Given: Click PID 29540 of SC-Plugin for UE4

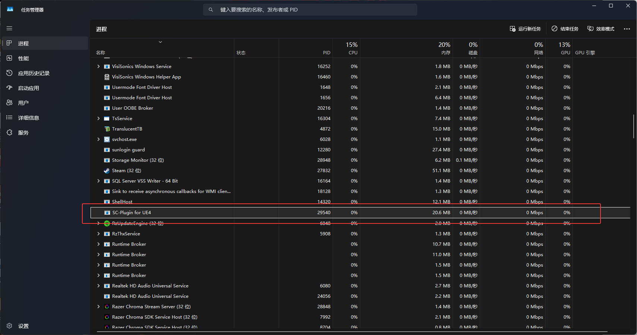Looking at the screenshot, I should tap(324, 213).
